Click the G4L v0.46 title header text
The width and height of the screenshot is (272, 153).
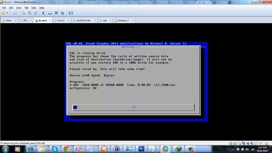click(x=126, y=43)
